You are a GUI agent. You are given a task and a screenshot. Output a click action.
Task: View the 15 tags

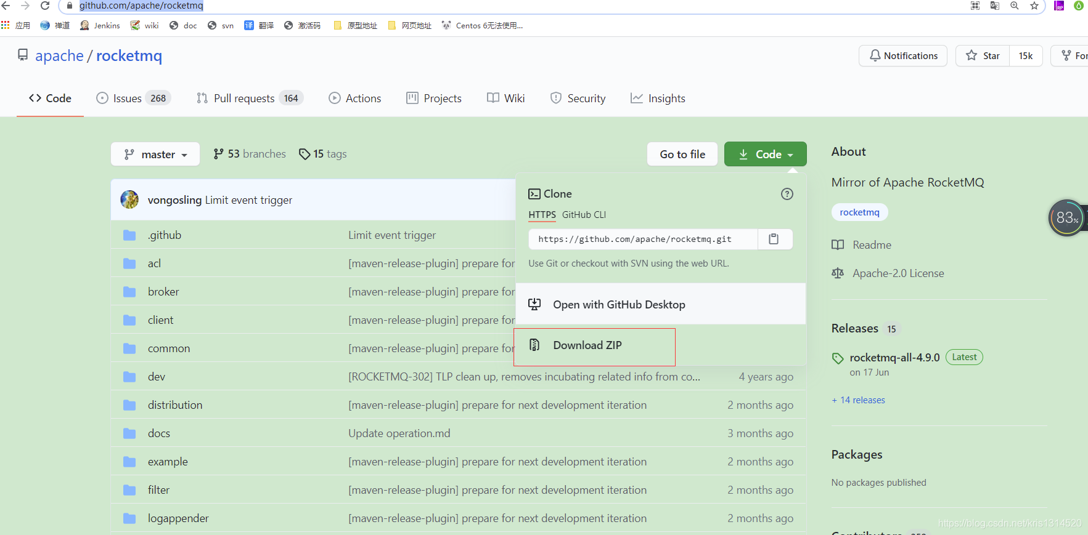(322, 154)
